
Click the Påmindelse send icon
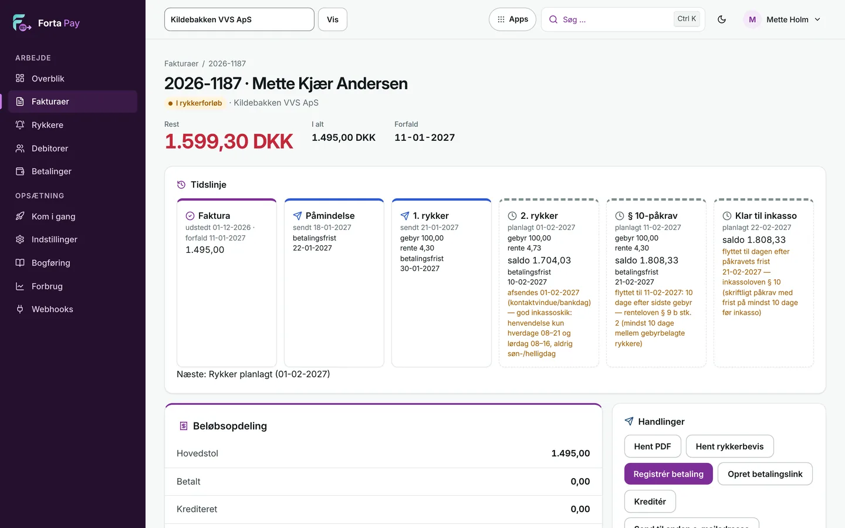pyautogui.click(x=298, y=216)
